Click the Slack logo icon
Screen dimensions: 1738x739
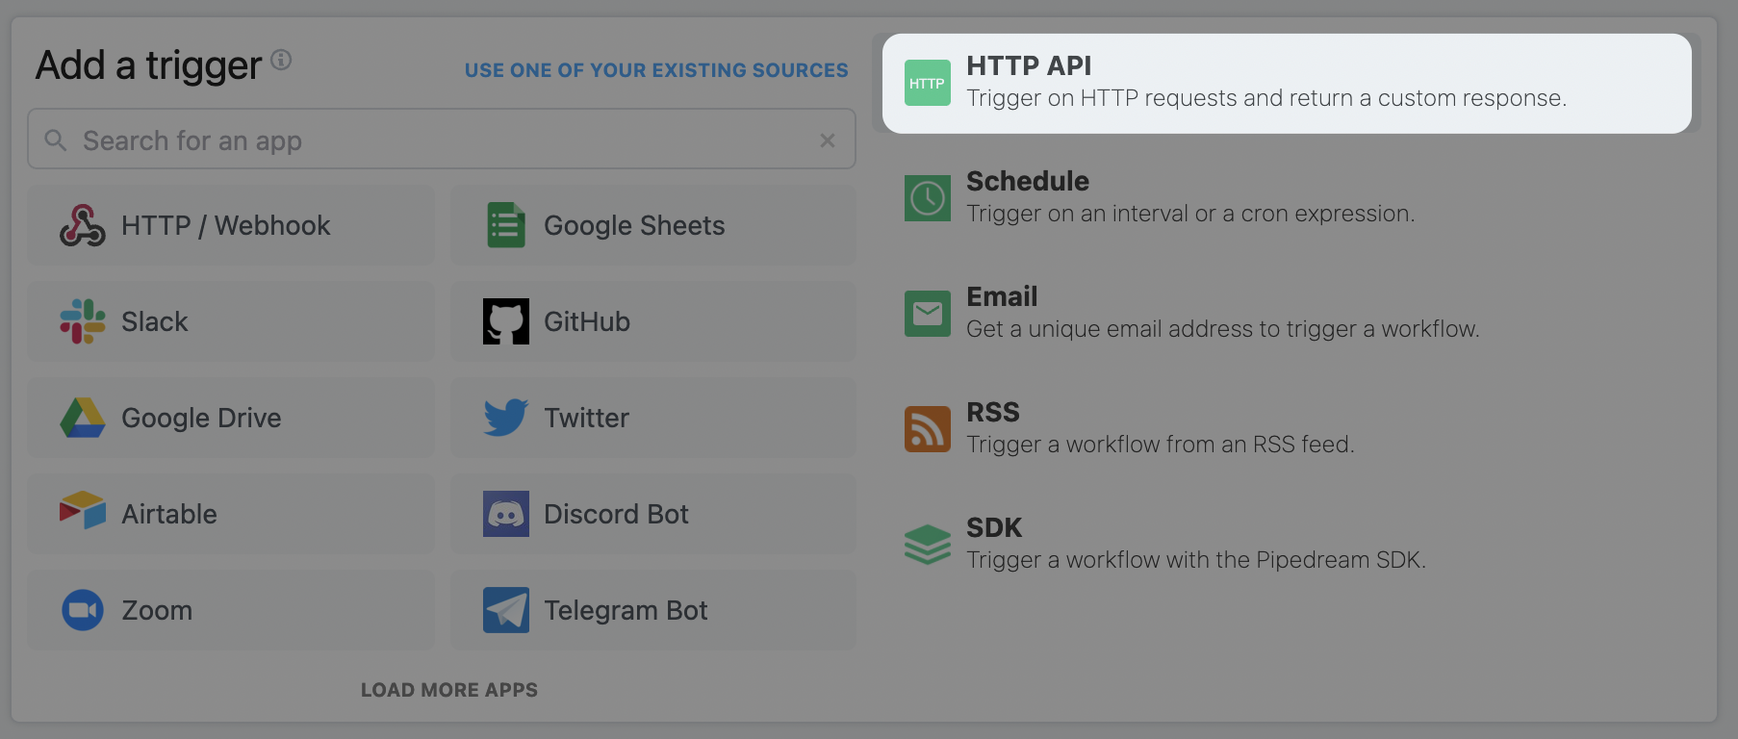click(83, 321)
